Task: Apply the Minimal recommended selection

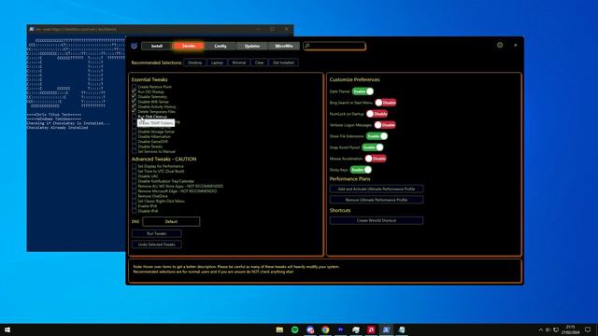Action: [x=239, y=63]
